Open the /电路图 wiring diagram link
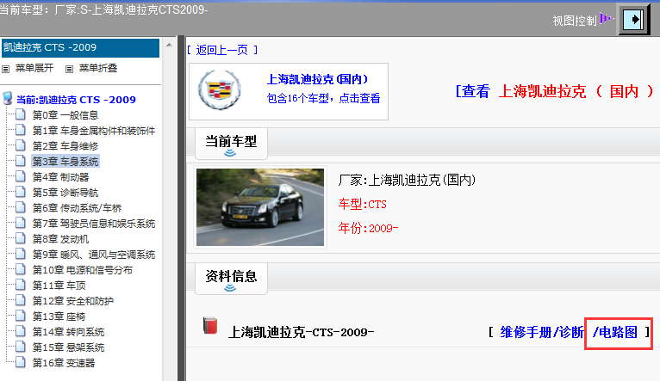 615,332
